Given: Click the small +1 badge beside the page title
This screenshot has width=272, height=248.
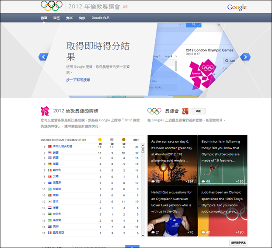Looking at the screenshot, I should coord(126,7).
